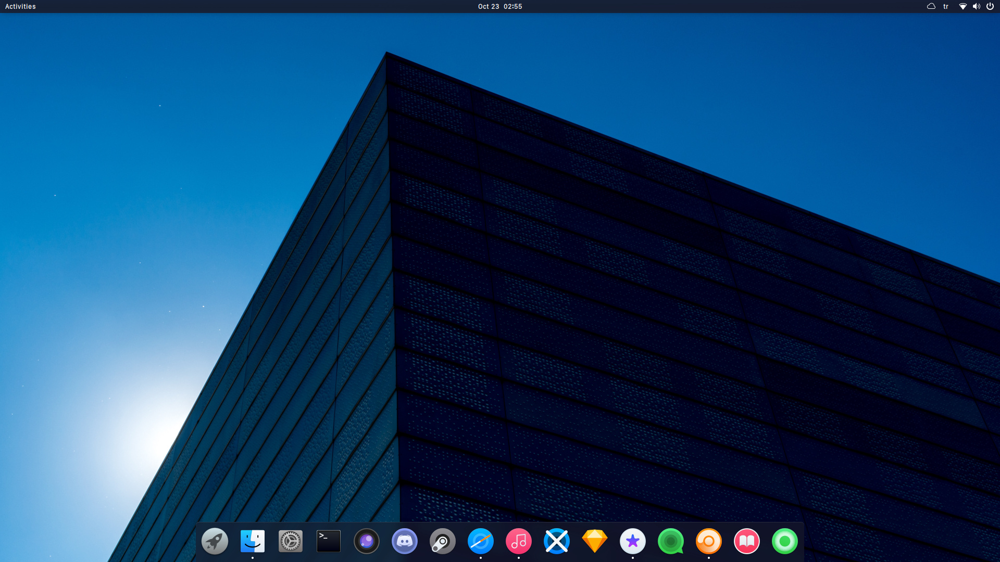Click the Wi-Fi status icon
Viewport: 1000px width, 562px height.
pos(963,6)
